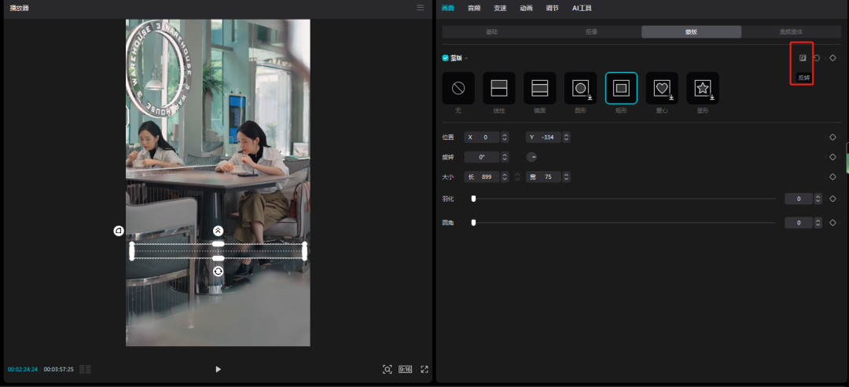This screenshot has width=849, height=387.
Task: Click the 长 length field showing 899
Action: tap(483, 177)
